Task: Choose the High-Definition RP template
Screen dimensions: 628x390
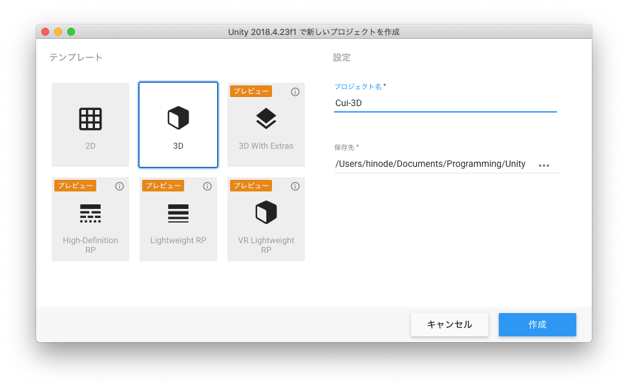Action: click(x=90, y=219)
